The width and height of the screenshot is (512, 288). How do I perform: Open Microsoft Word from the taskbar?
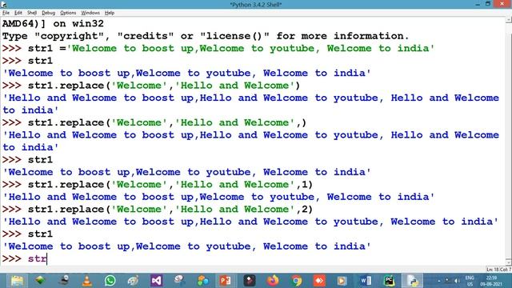point(366,281)
